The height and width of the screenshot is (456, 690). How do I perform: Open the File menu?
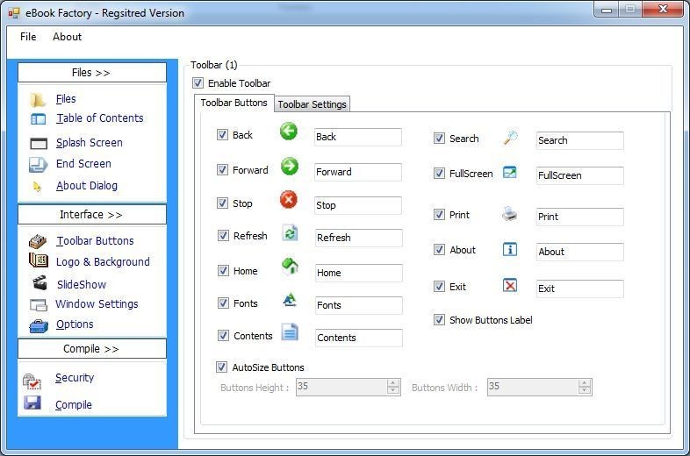28,37
